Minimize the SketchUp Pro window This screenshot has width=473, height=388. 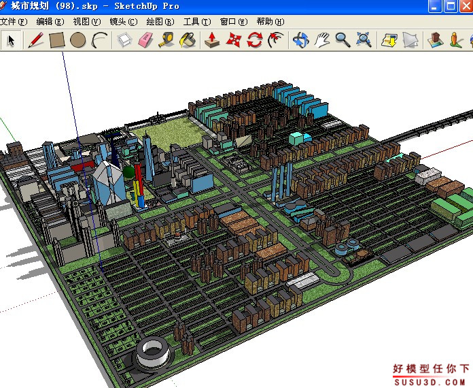[x=435, y=6]
